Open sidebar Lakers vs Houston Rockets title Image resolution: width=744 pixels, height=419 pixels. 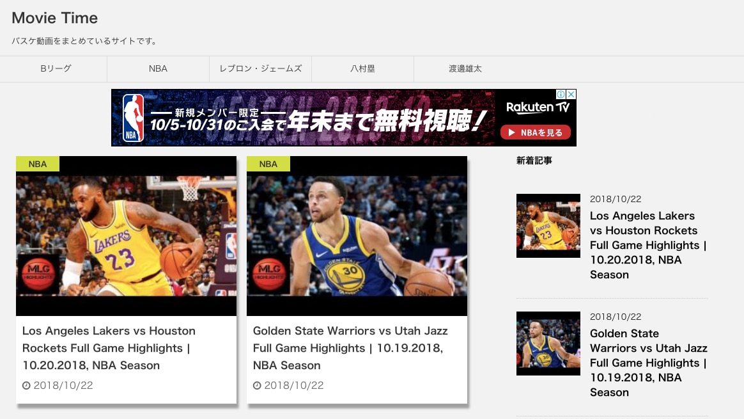click(x=648, y=245)
